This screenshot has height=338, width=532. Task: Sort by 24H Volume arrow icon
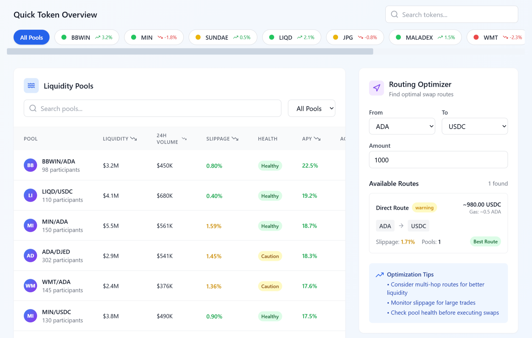(x=184, y=139)
